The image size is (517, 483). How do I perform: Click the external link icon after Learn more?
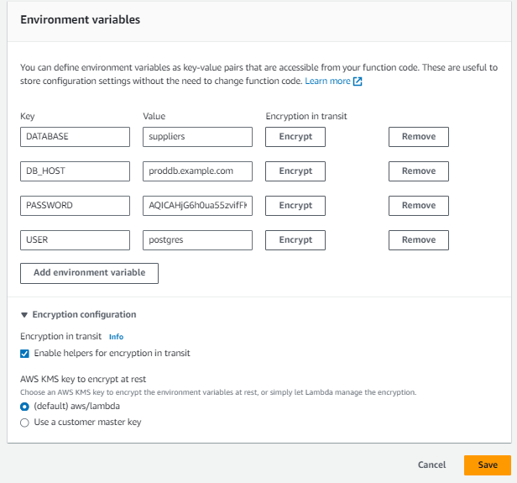358,81
